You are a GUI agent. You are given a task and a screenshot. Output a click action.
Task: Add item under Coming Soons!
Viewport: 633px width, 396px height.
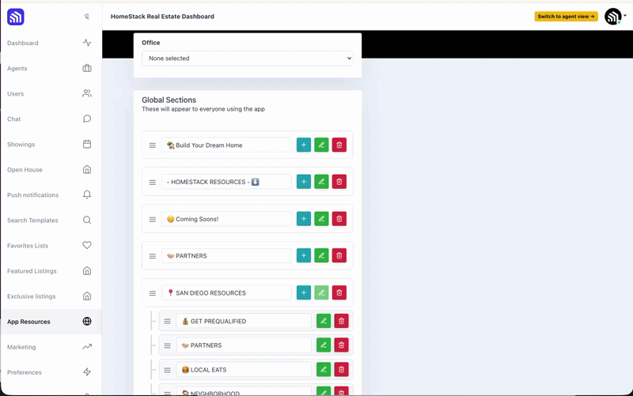(304, 219)
